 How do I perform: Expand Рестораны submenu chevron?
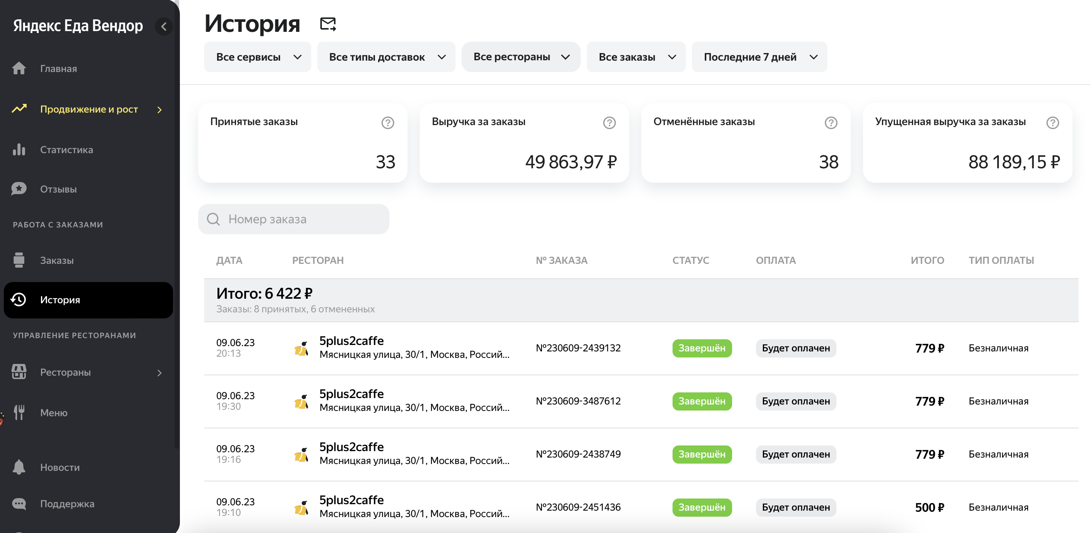[159, 373]
